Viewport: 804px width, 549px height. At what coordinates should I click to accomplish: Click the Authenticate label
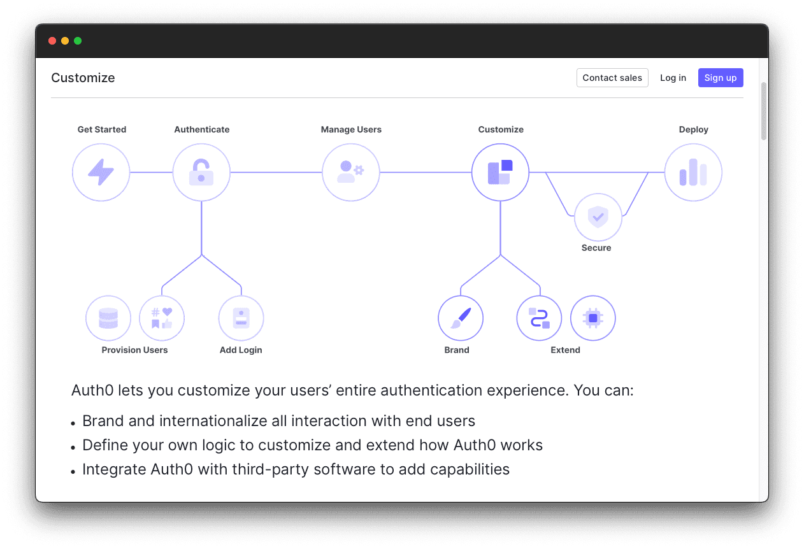(202, 129)
